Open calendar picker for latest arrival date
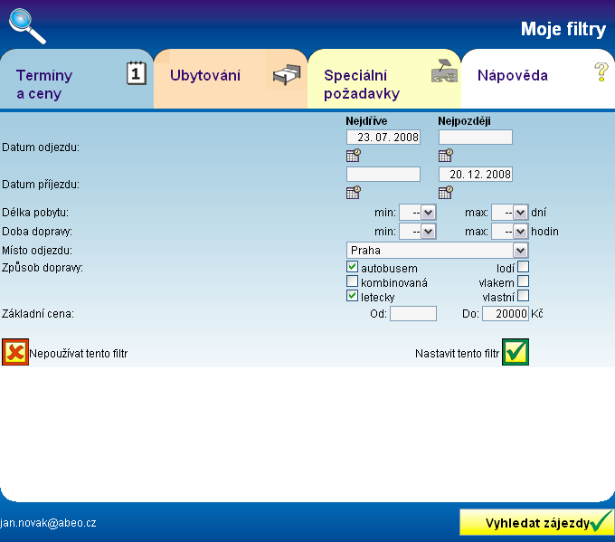Screen dimensions: 615x542 (446, 191)
